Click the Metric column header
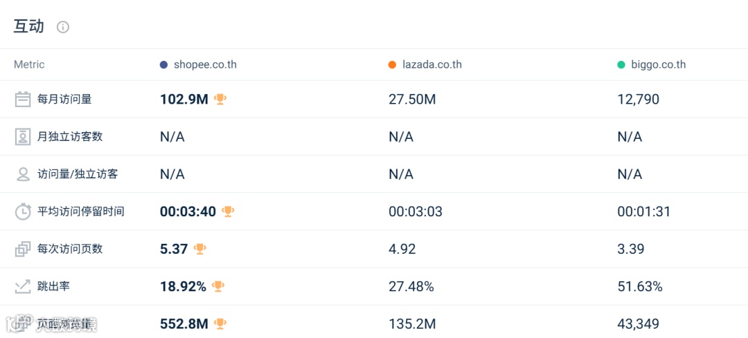Screen dimensions: 748x338 pyautogui.click(x=29, y=64)
